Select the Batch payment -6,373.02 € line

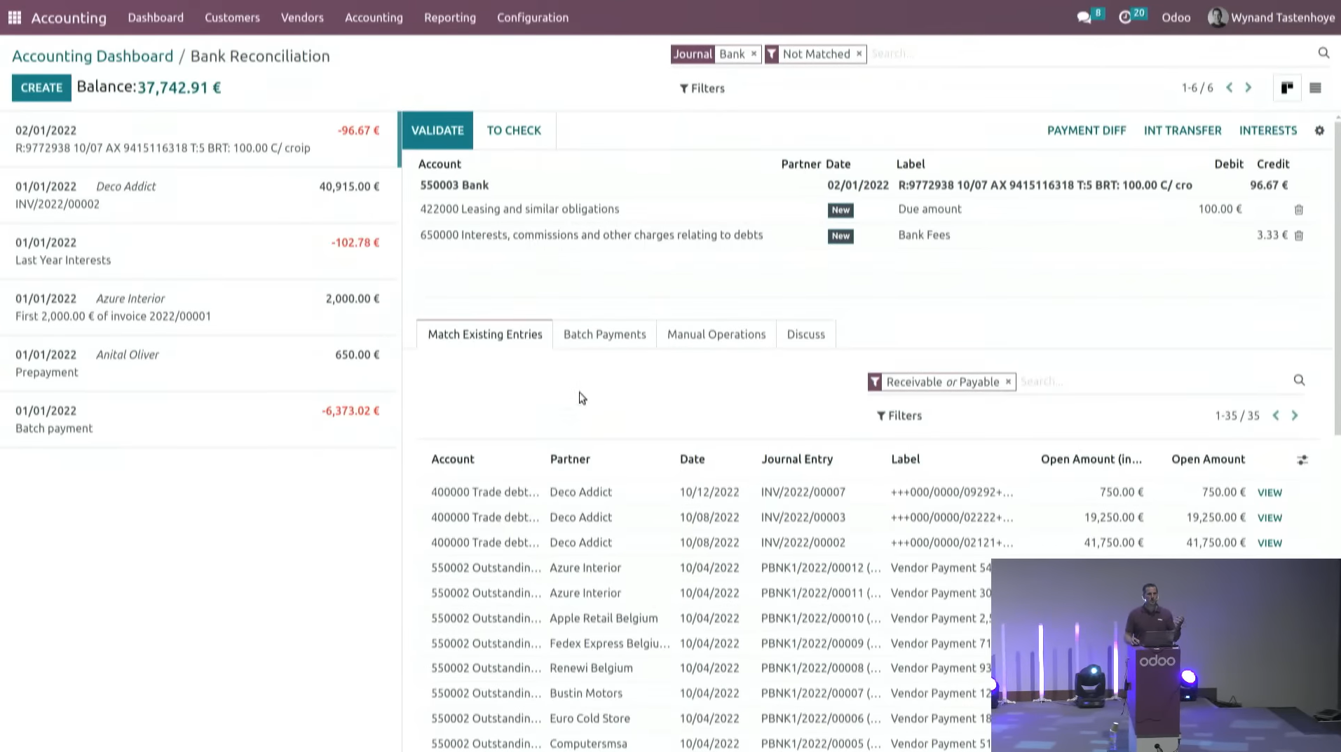(199, 420)
